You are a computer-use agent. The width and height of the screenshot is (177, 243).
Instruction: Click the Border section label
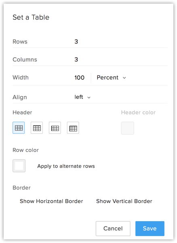(x=21, y=188)
